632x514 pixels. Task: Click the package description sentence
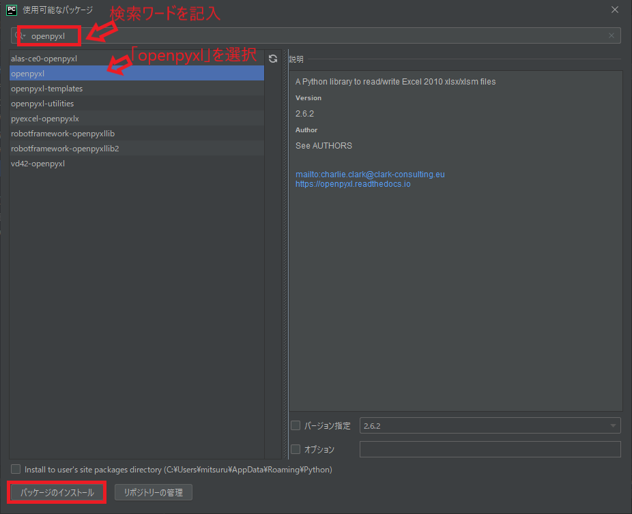point(395,82)
